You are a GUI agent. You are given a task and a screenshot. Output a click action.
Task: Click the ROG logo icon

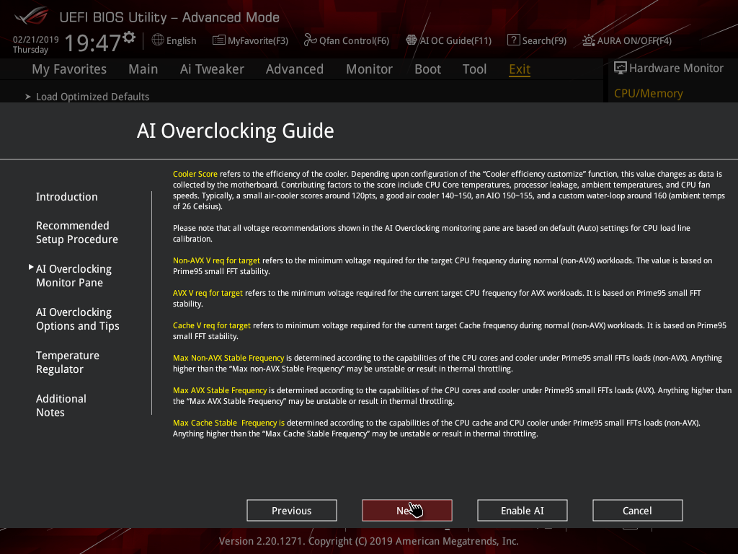[x=31, y=16]
